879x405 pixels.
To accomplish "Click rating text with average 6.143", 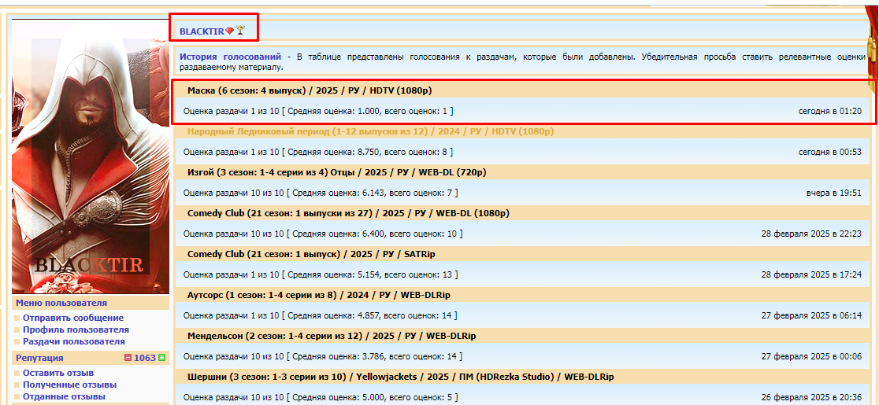I will pos(321,193).
